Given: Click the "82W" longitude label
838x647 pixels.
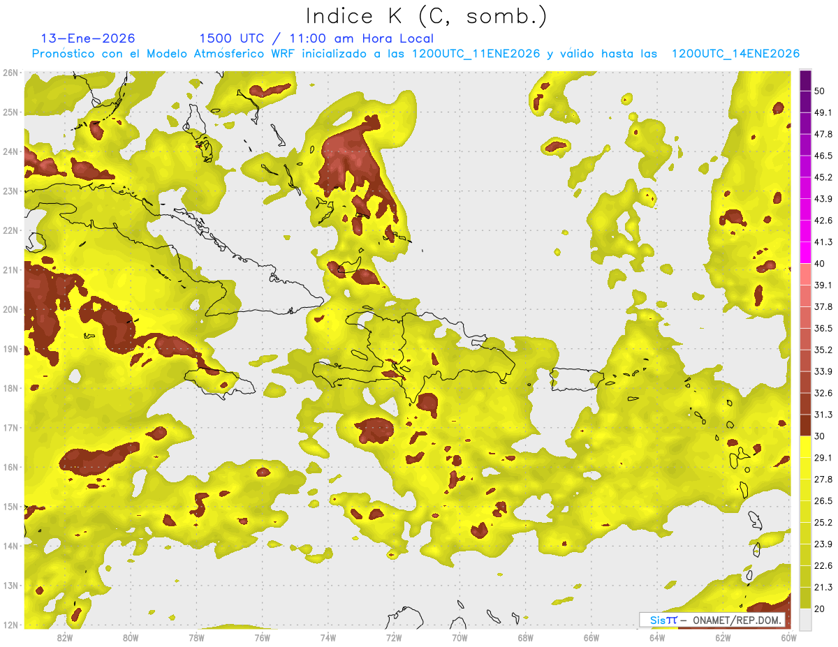Looking at the screenshot, I should (64, 638).
